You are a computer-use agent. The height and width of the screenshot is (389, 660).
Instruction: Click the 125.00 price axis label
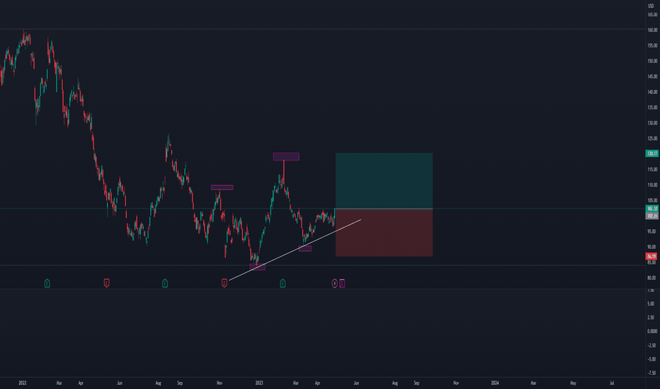pyautogui.click(x=652, y=139)
